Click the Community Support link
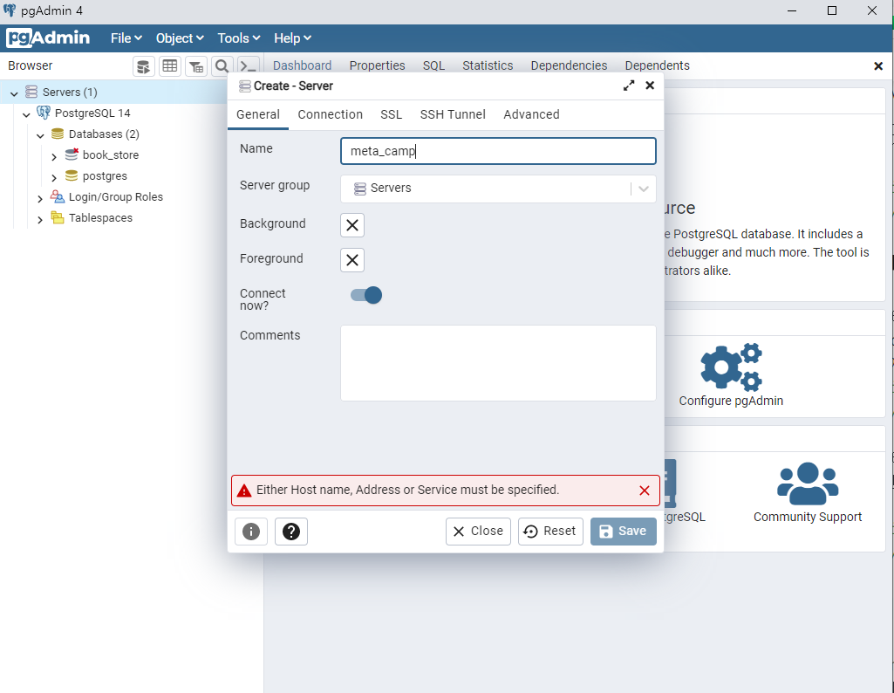Image resolution: width=894 pixels, height=693 pixels. tap(808, 517)
